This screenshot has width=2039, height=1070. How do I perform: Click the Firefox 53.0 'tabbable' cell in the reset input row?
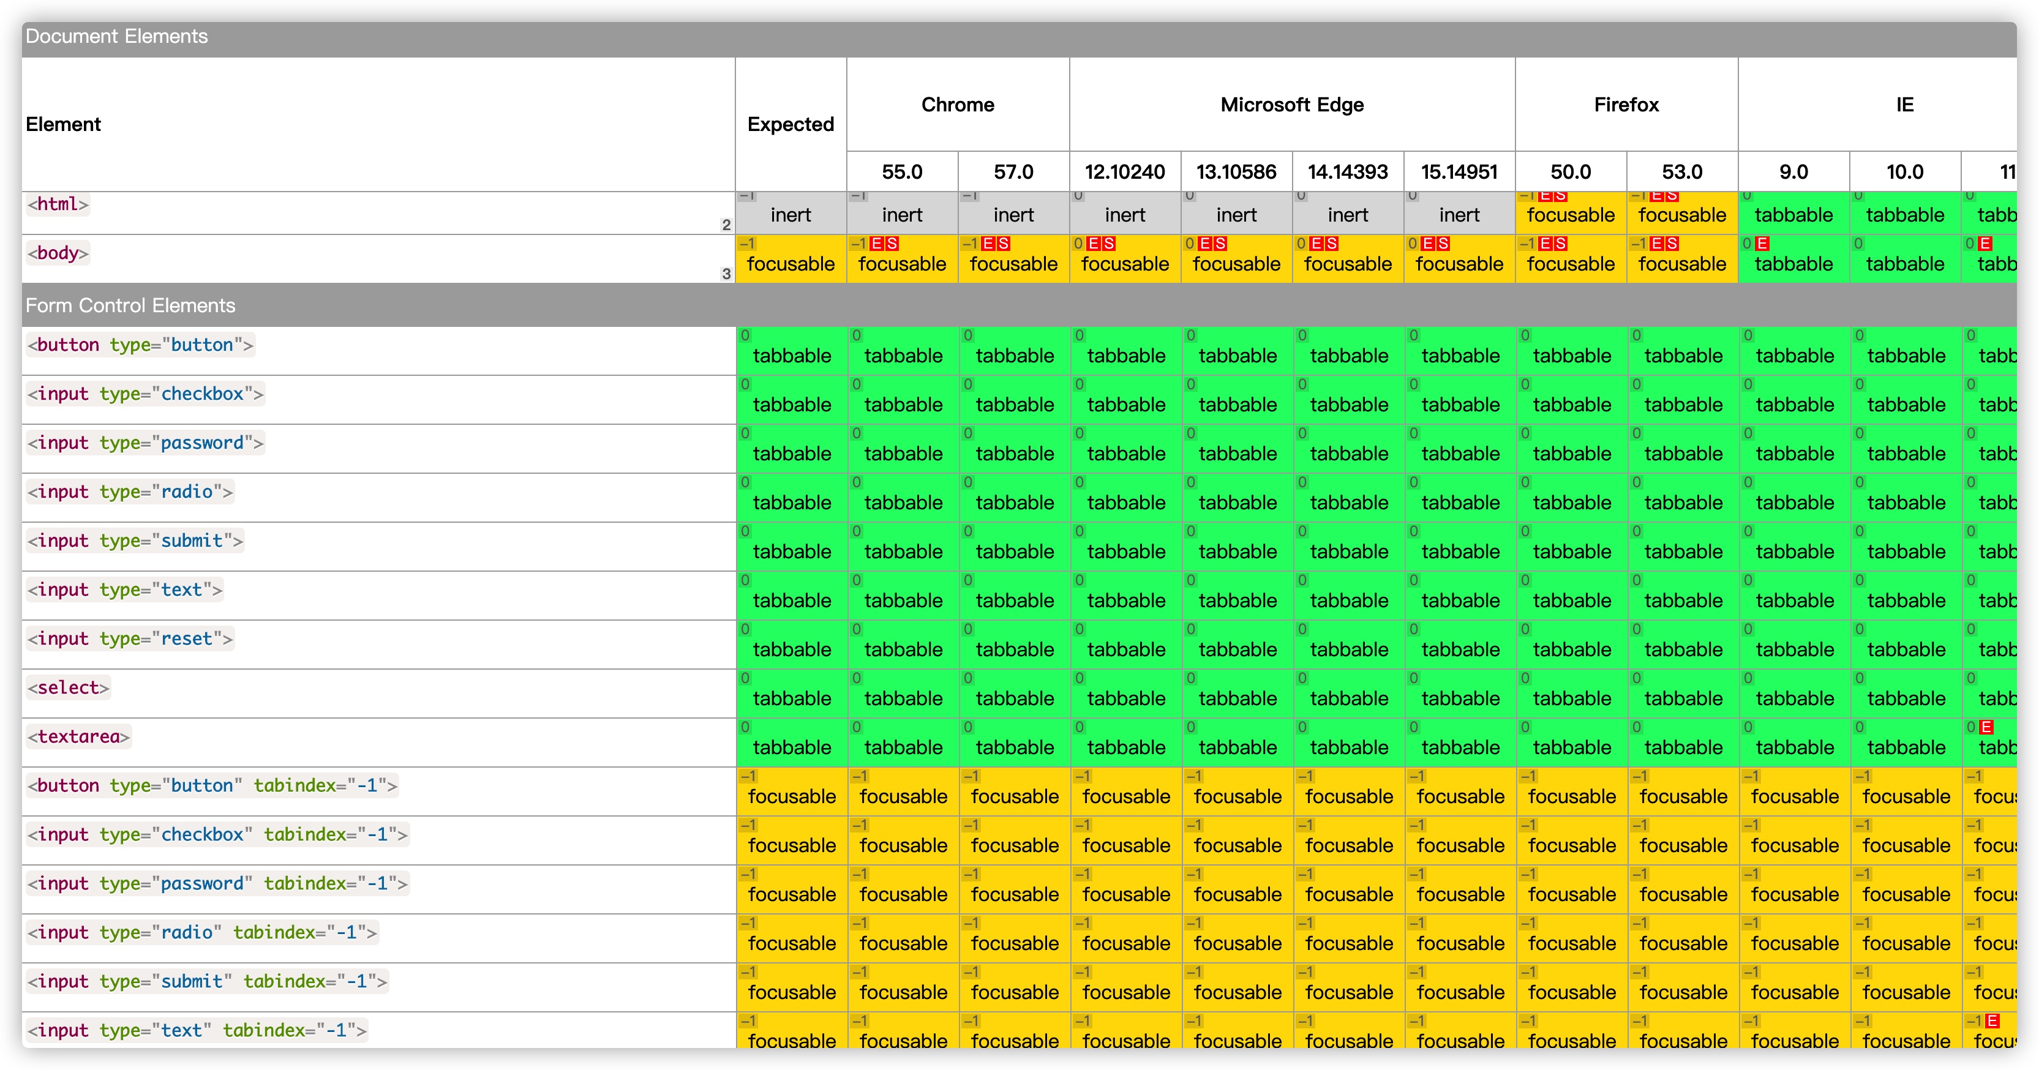coord(1683,645)
